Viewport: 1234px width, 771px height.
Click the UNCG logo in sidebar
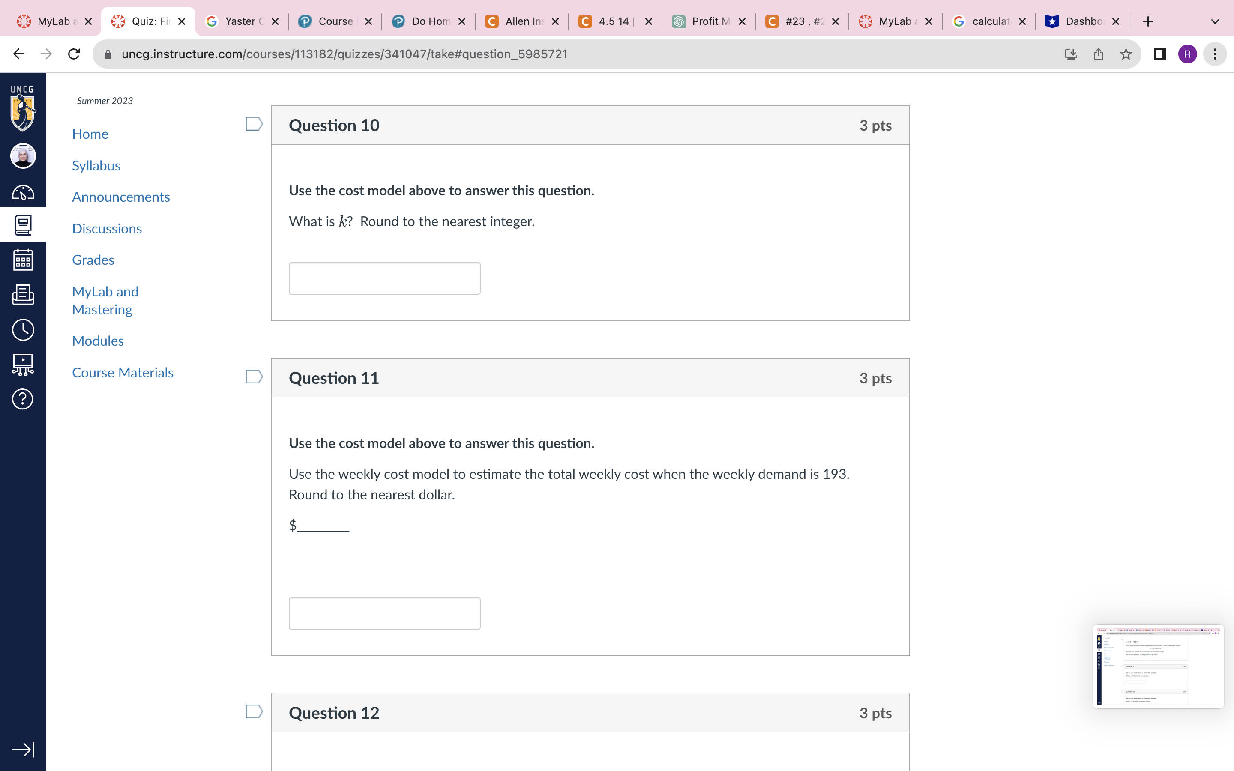pyautogui.click(x=23, y=109)
